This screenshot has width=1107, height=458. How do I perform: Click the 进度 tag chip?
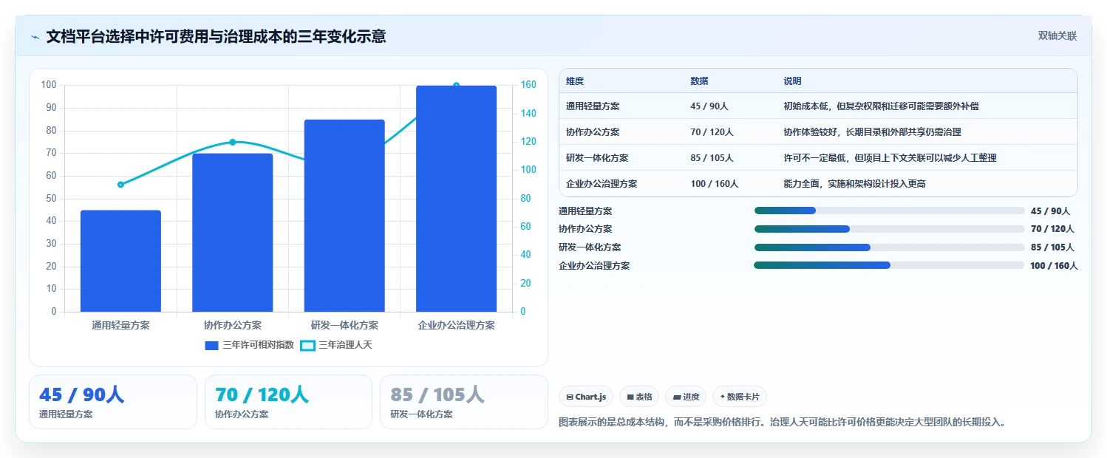[686, 397]
